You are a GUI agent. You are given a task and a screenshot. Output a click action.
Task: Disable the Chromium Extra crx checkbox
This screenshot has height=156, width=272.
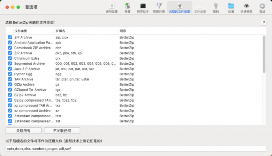pos(10,58)
